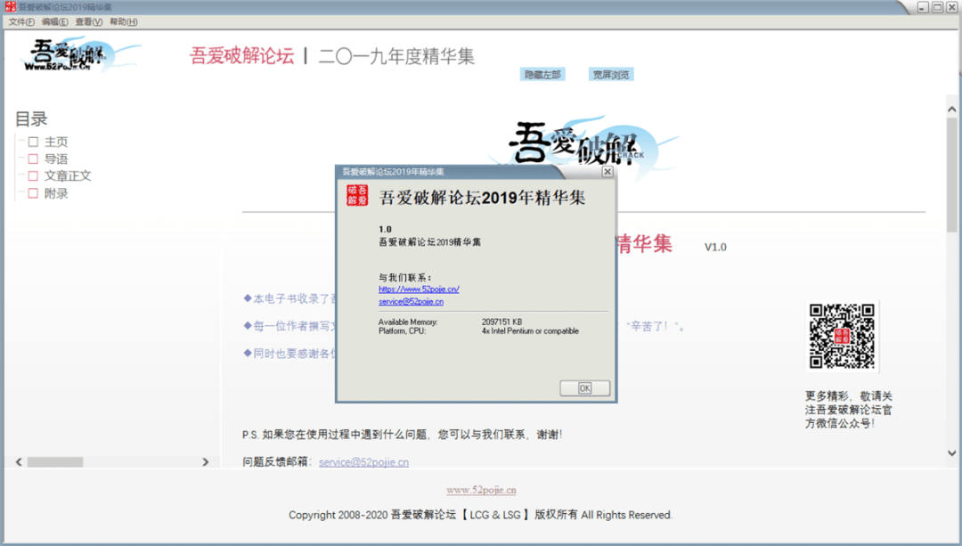Click the 隐藏左部 button

point(542,75)
